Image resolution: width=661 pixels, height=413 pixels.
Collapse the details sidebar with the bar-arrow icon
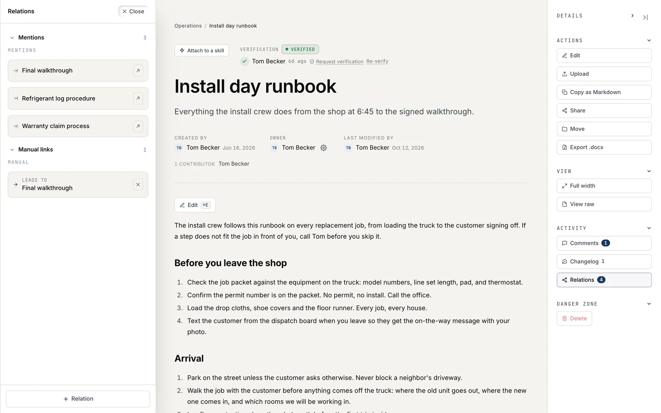point(645,17)
